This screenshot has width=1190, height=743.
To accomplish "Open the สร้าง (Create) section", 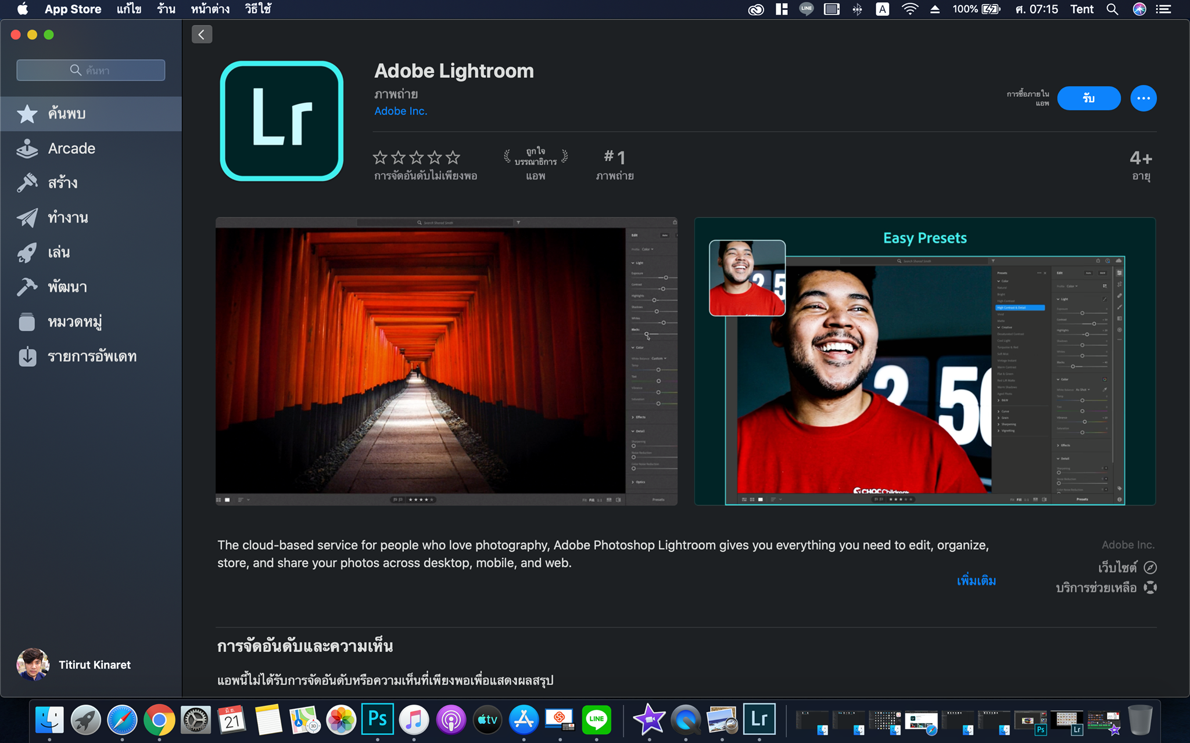I will click(64, 183).
